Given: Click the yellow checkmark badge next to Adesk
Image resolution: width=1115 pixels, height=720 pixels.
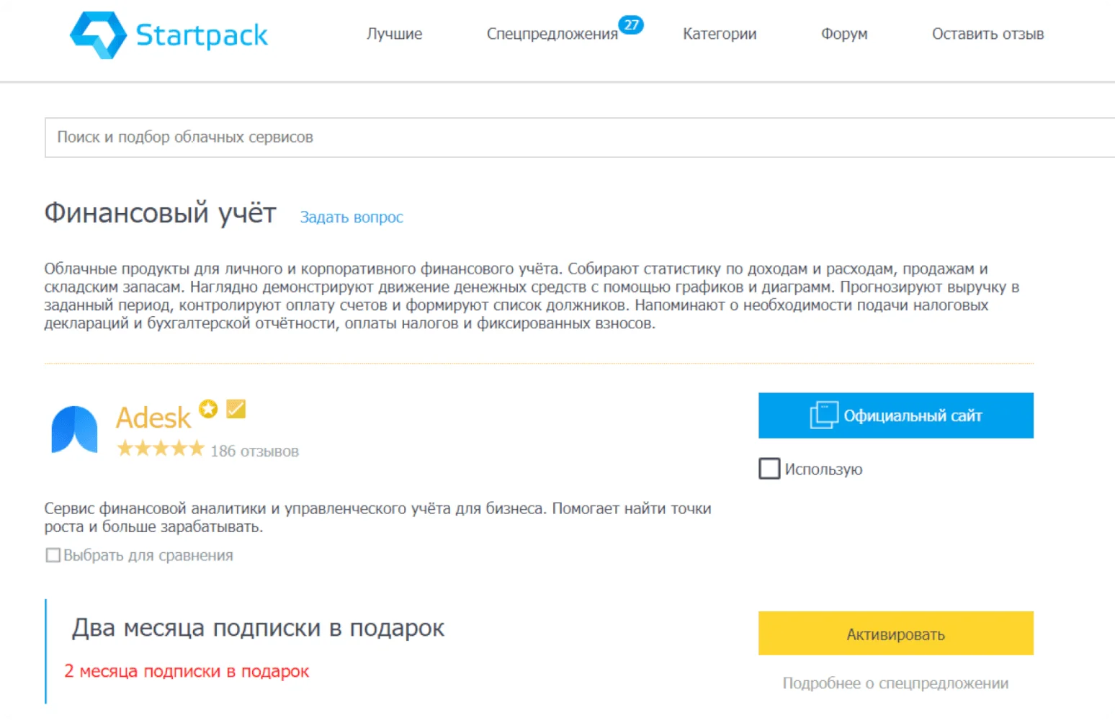Looking at the screenshot, I should pyautogui.click(x=236, y=409).
